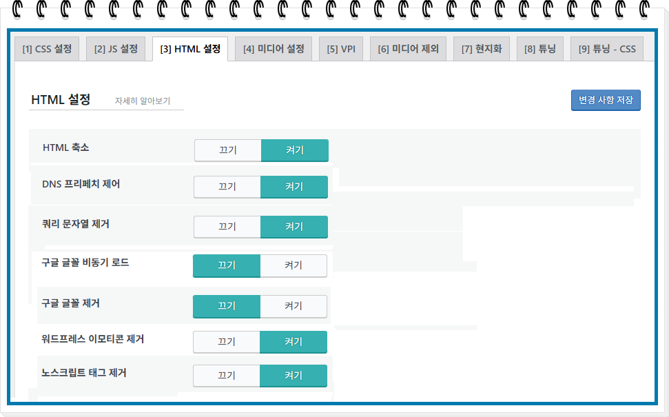Viewport: 669px width, 417px height.
Task: Disable 워드프레스 이모티콘 제거 via 끄기
Action: coord(227,342)
